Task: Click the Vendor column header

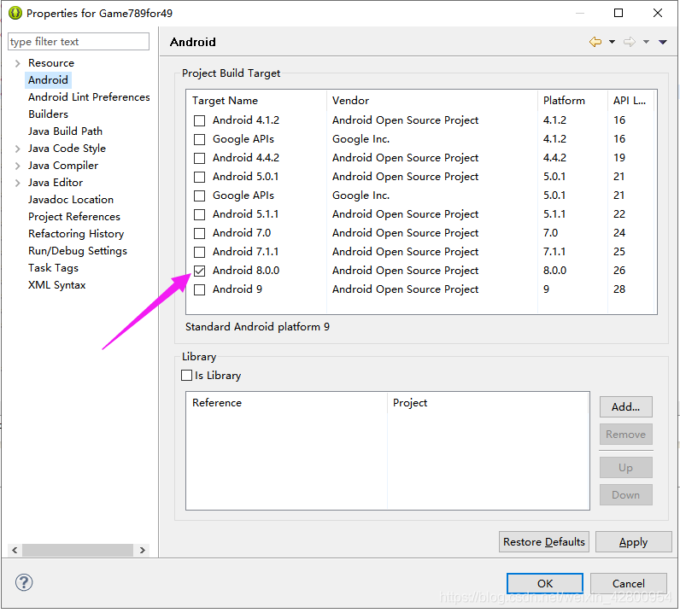Action: tap(432, 101)
